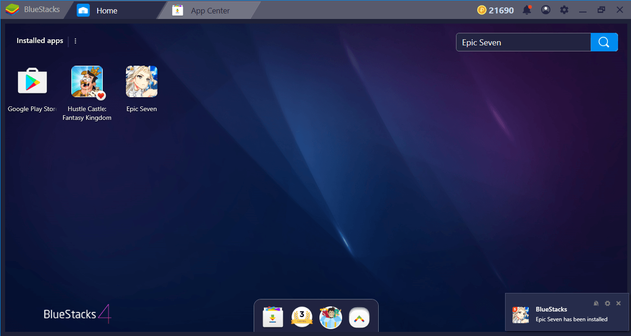Open the app downloads dock icon
Image resolution: width=631 pixels, height=336 pixels.
[x=273, y=317]
